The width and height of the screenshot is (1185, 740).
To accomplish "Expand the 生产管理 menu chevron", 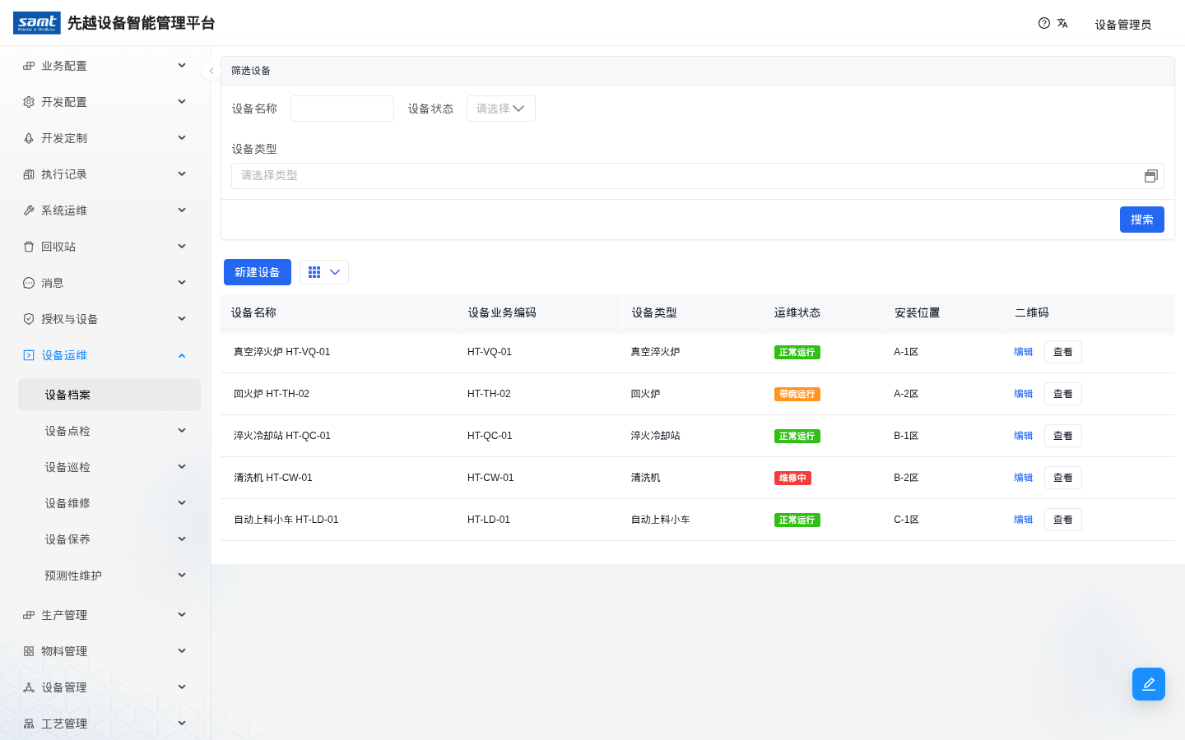I will click(182, 615).
